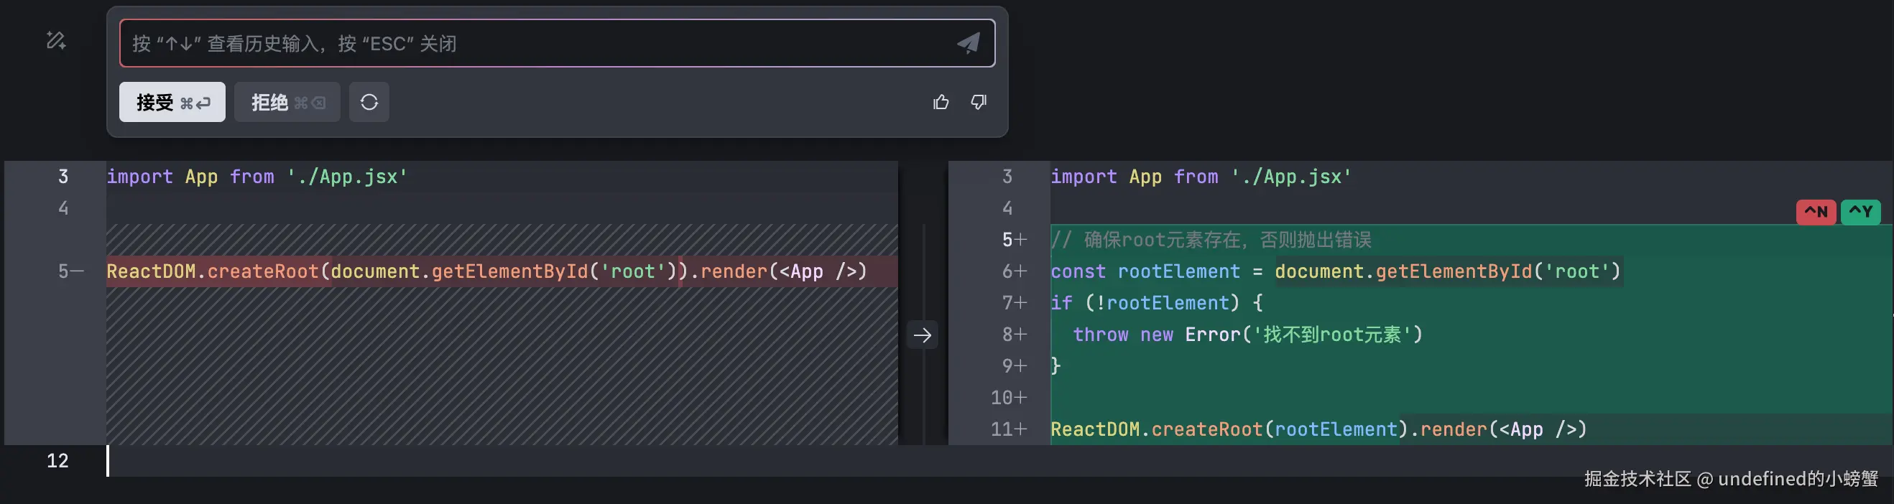The width and height of the screenshot is (1894, 504).
Task: Click the 'throw new Error' line
Action: (1248, 335)
